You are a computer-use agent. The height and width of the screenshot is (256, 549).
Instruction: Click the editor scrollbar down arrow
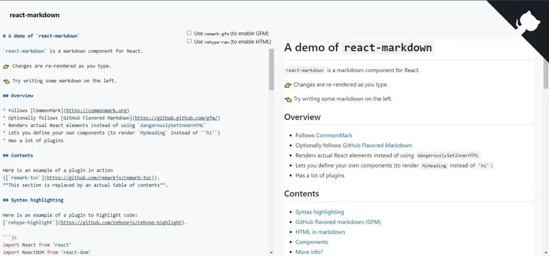(x=271, y=252)
